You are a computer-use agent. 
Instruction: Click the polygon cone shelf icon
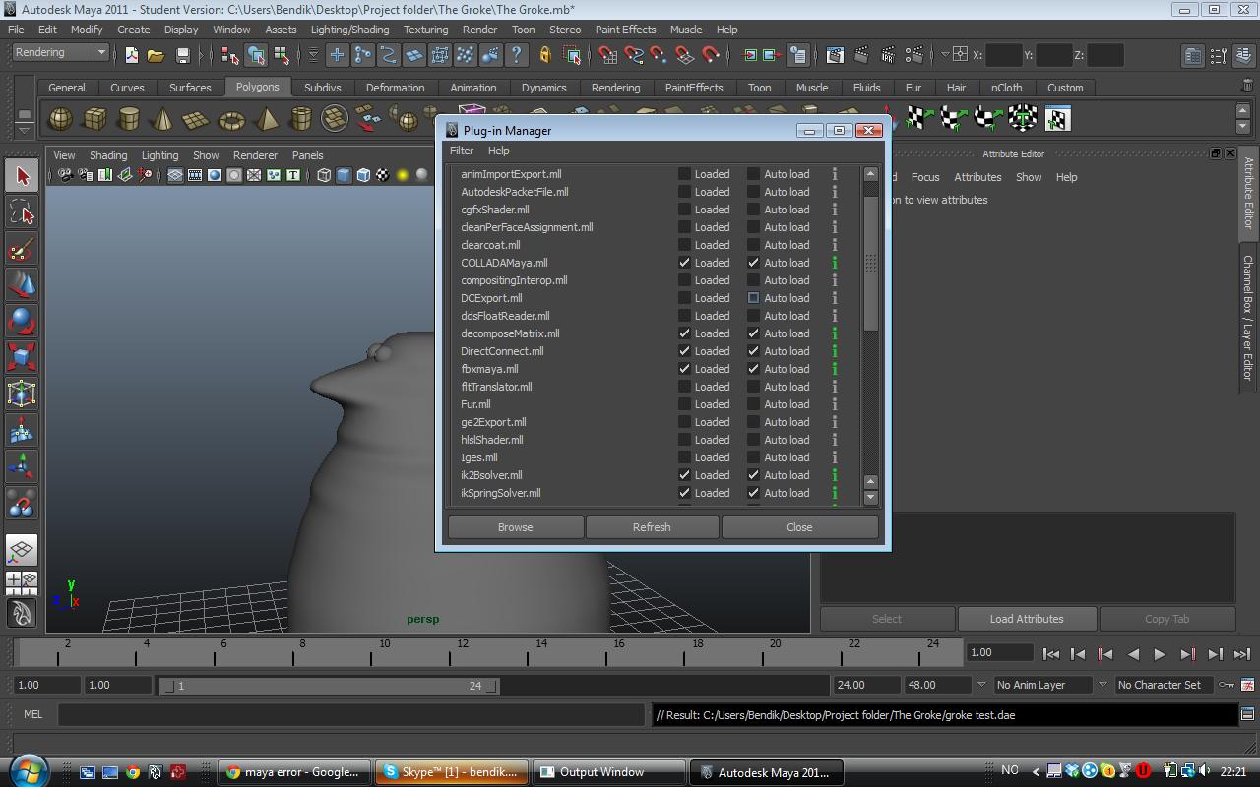pos(162,120)
